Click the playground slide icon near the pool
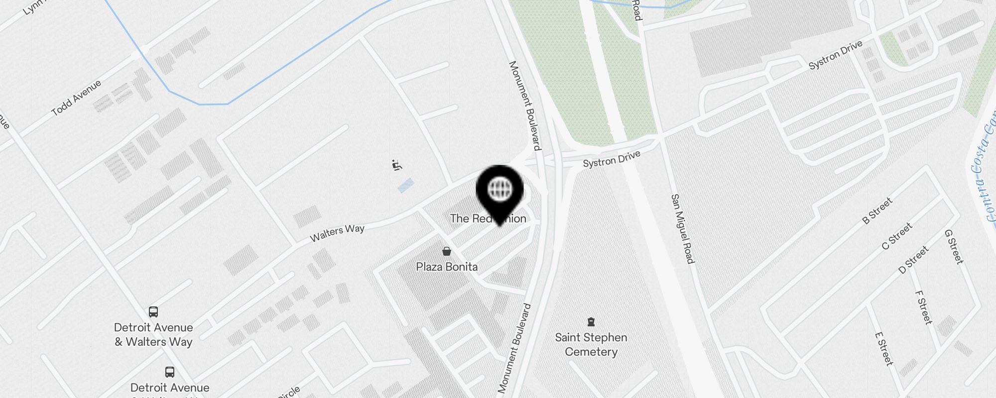 (x=397, y=165)
